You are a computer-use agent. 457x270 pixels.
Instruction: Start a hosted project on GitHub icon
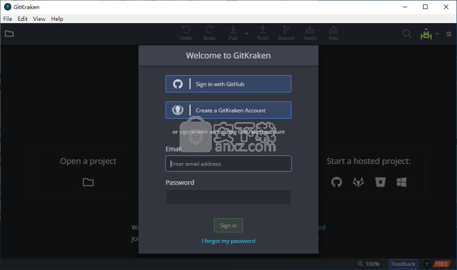(x=337, y=182)
